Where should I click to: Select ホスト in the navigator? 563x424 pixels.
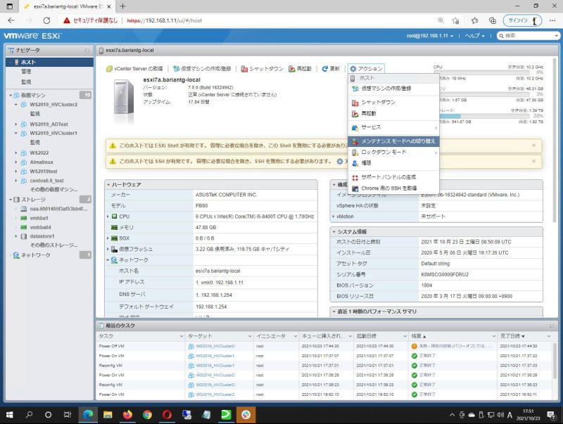tap(49, 62)
